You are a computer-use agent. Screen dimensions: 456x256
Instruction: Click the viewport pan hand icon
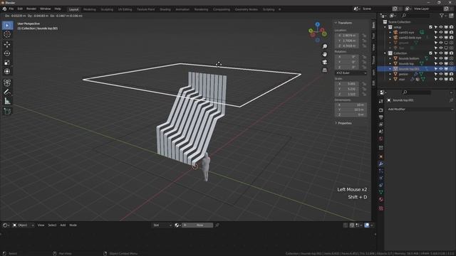click(x=325, y=54)
